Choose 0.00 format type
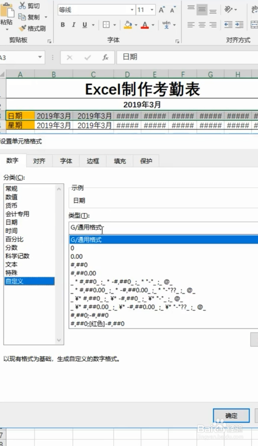 pyautogui.click(x=76, y=256)
